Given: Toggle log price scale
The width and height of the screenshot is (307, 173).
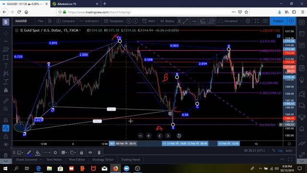Looking at the screenshot, I should [x=280, y=150].
